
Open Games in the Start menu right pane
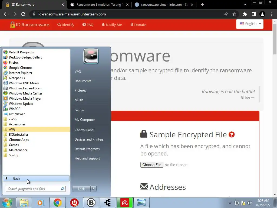tap(80, 110)
